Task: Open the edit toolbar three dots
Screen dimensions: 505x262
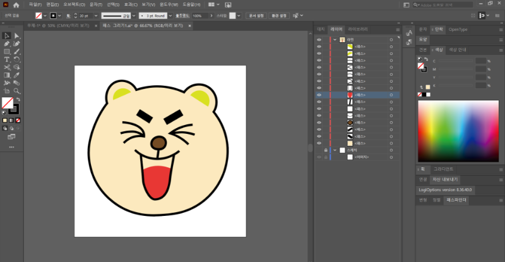Action: click(x=11, y=147)
